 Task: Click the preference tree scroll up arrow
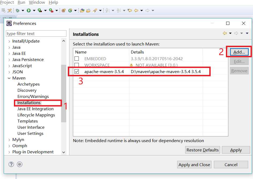(64, 41)
